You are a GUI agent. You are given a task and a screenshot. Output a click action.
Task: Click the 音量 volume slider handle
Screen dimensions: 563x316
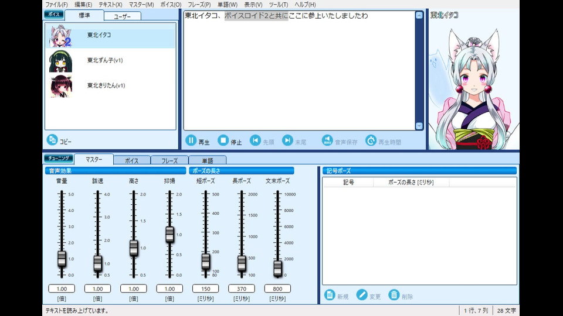[x=62, y=259]
